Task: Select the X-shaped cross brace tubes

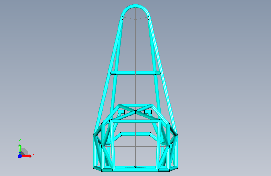Action: [x=136, y=112]
